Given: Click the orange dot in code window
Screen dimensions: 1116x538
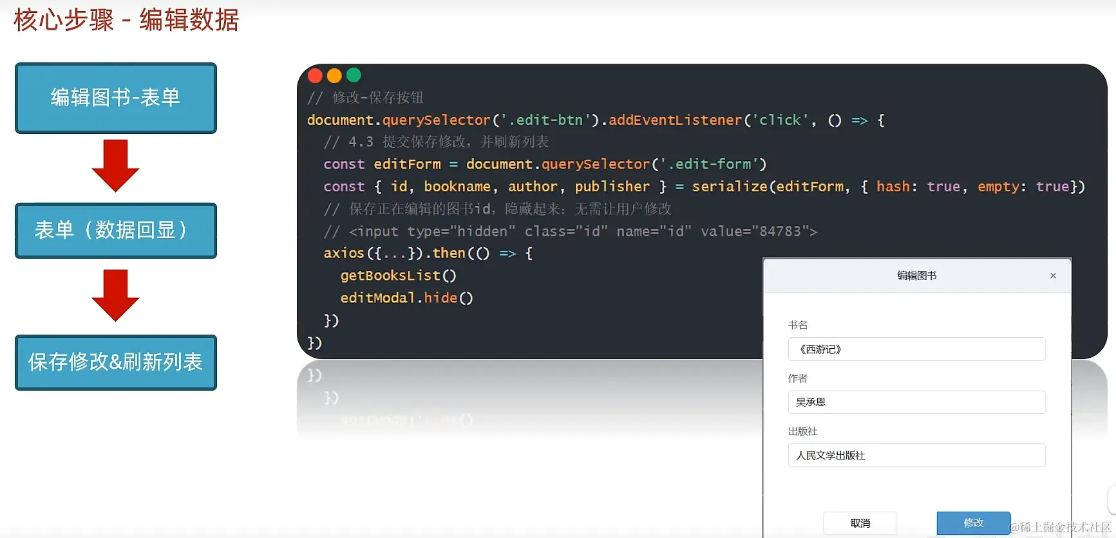Looking at the screenshot, I should [x=334, y=75].
